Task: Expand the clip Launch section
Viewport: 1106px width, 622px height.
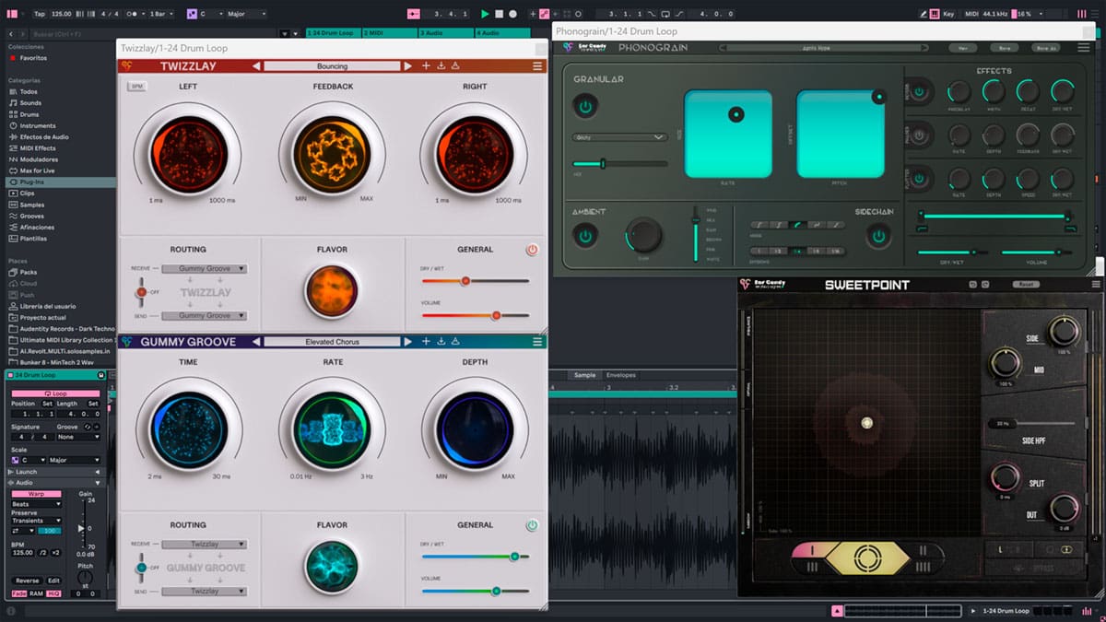Action: (x=55, y=472)
